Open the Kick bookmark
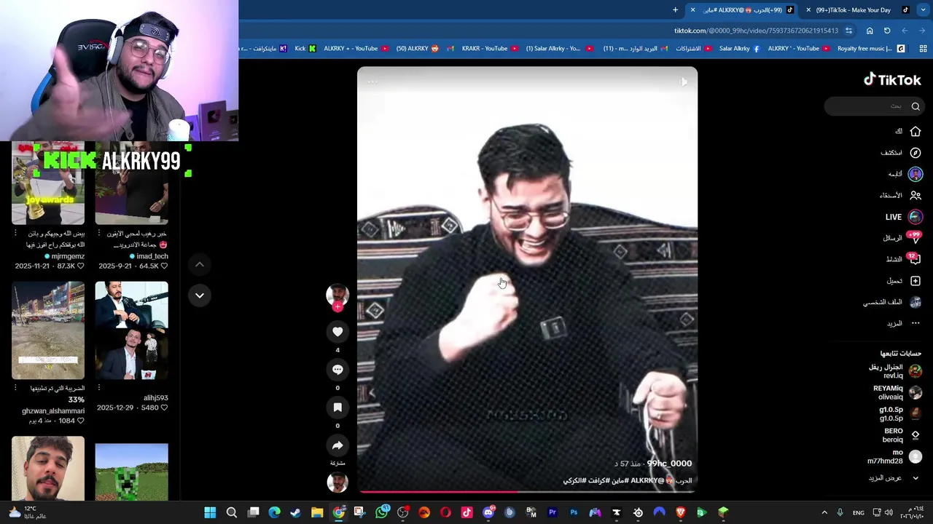 pos(305,49)
